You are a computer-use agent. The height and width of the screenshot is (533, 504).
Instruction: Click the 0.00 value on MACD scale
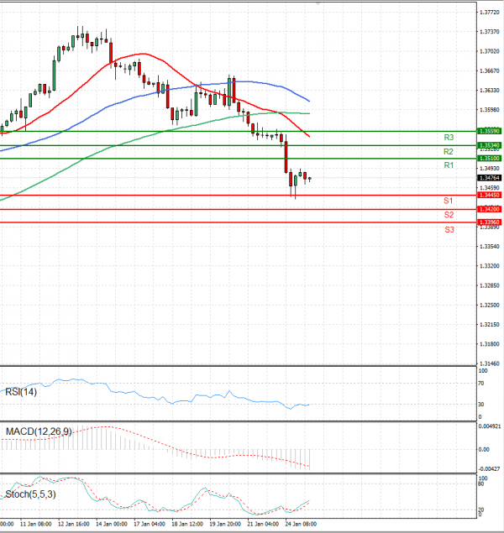(484, 449)
